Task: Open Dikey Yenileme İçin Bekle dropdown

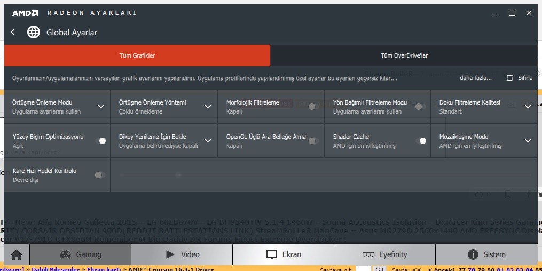Action: pos(208,141)
